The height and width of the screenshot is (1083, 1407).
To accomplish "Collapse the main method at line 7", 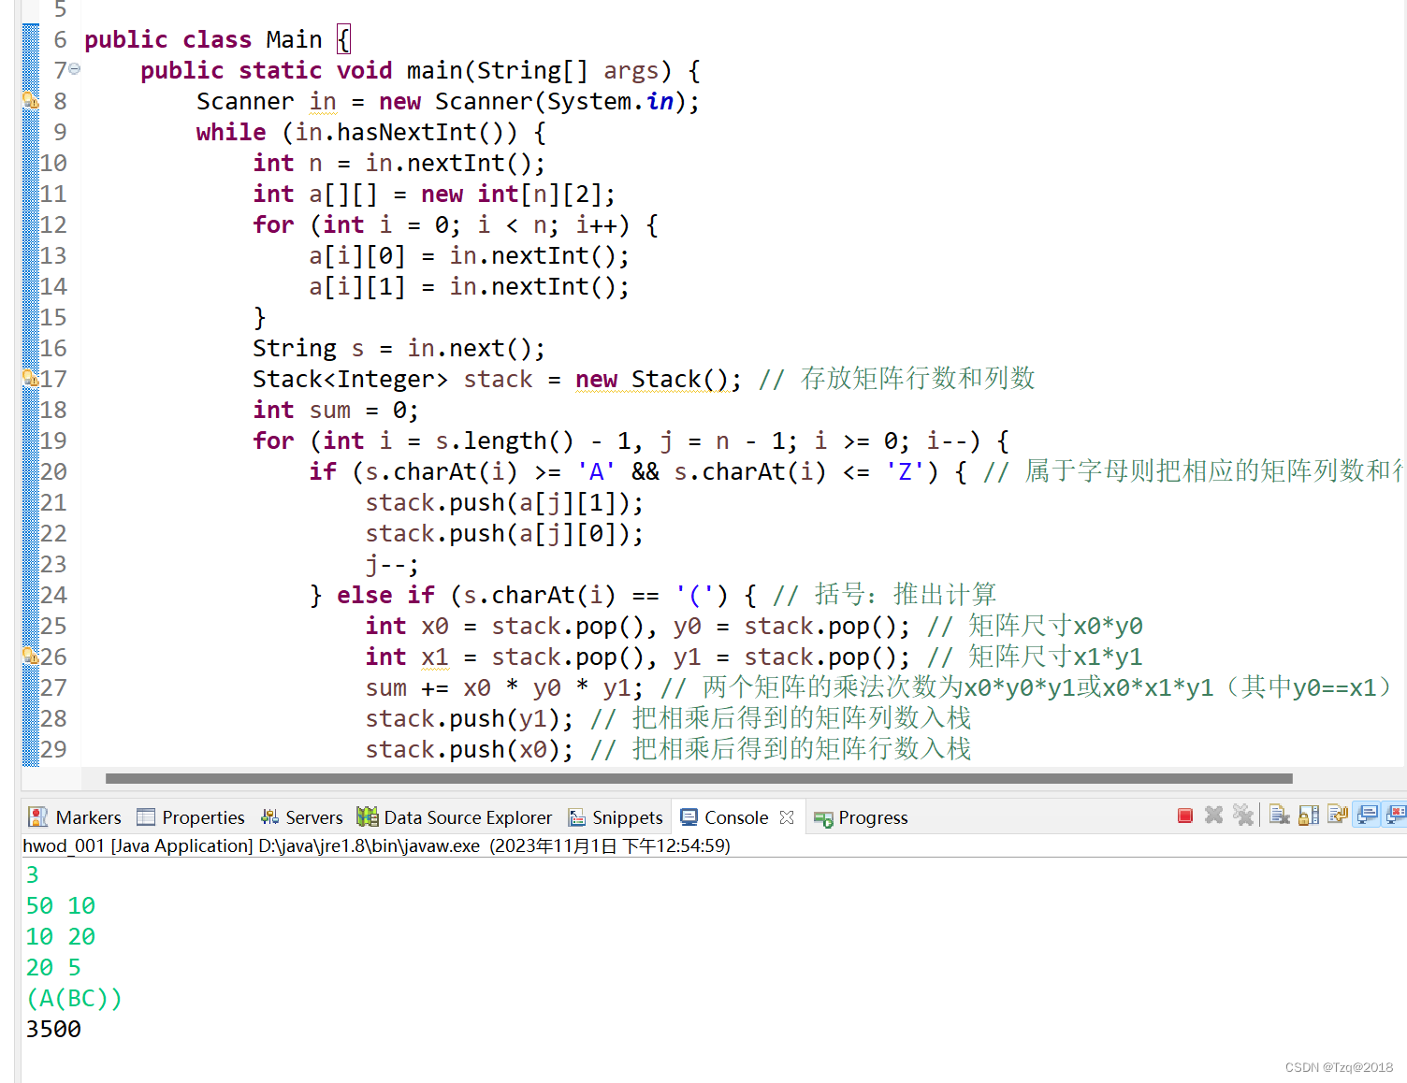I will pyautogui.click(x=75, y=68).
